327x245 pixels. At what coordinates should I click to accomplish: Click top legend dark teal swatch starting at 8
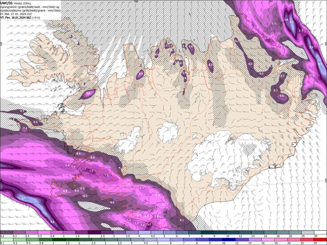click(x=207, y=232)
